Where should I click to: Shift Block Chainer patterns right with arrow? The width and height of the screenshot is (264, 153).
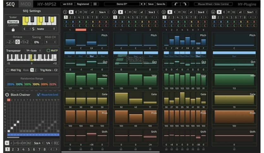(x=57, y=149)
